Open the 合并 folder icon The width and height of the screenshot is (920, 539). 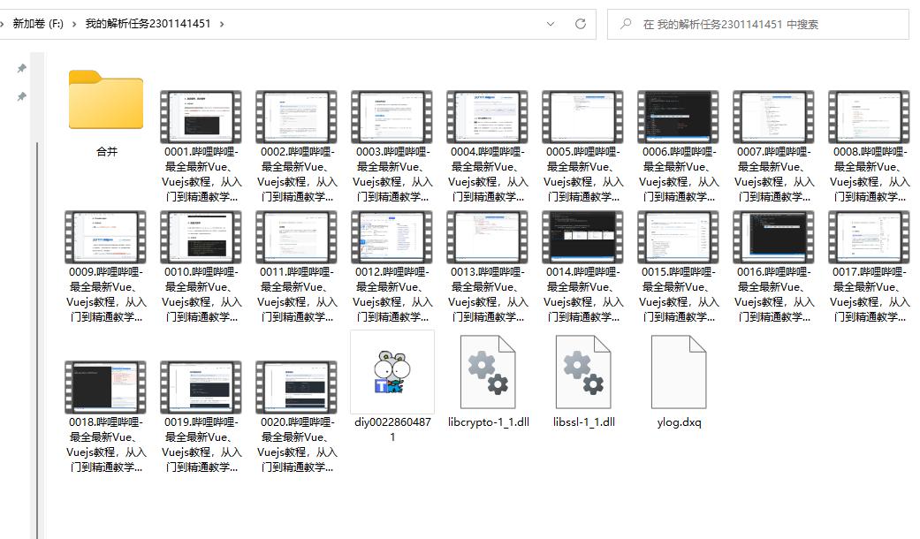click(x=106, y=100)
